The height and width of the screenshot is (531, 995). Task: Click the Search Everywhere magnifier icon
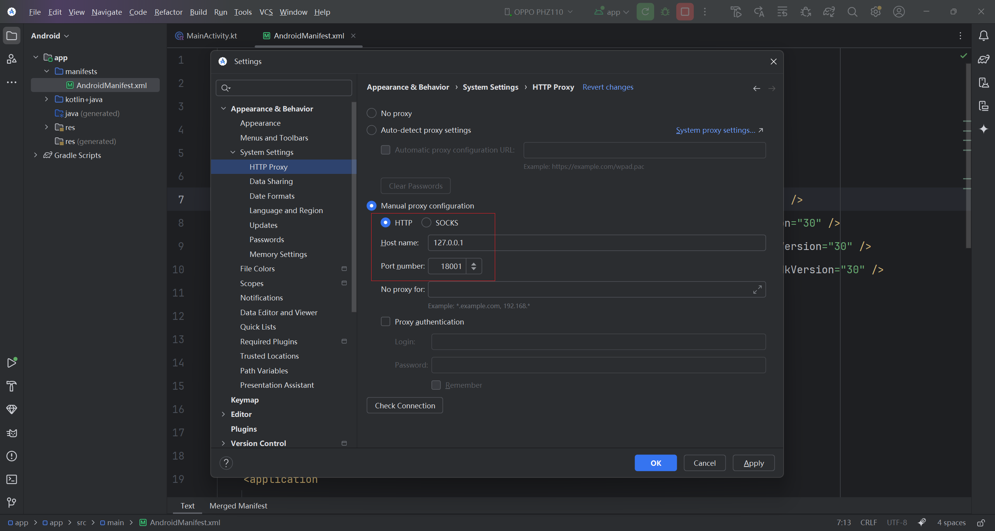pos(852,12)
